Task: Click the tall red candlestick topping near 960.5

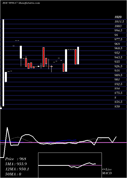Action: (x=43, y=57)
